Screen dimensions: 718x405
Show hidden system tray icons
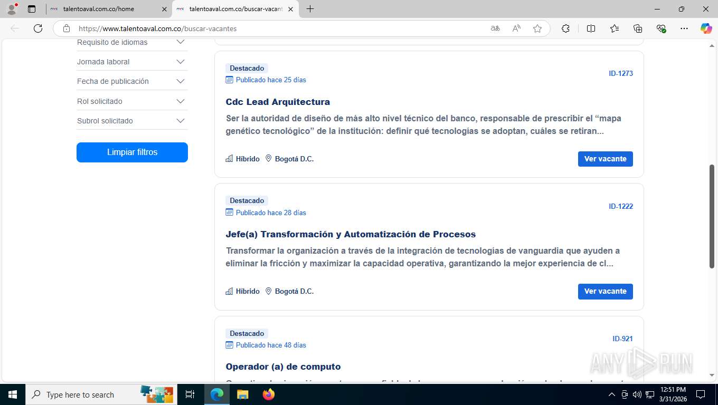612,394
